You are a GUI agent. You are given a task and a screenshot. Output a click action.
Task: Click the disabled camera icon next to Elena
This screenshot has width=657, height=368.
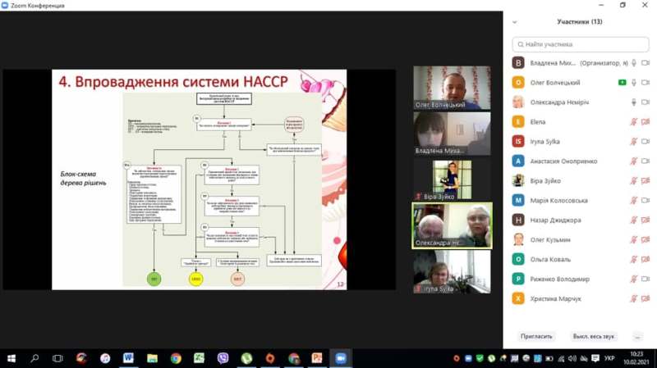click(x=646, y=122)
